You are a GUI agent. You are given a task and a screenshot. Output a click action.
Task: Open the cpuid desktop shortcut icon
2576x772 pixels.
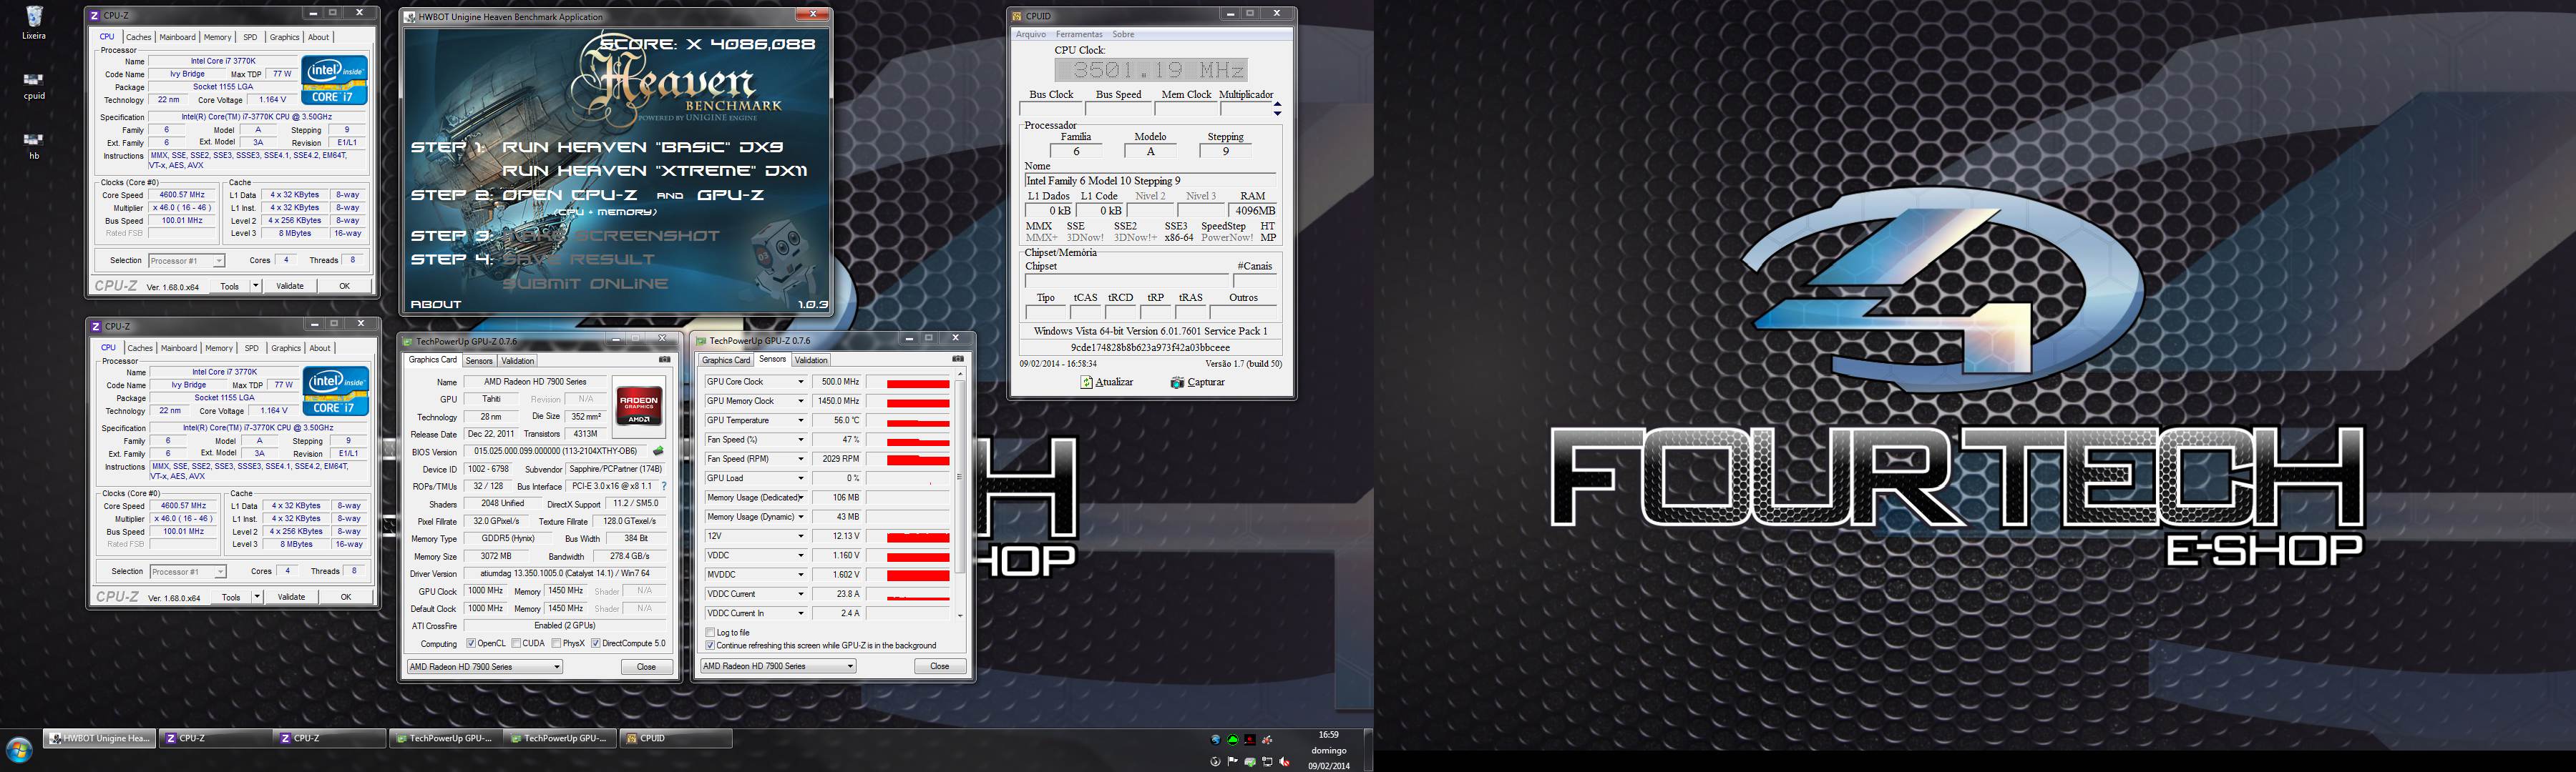pyautogui.click(x=33, y=85)
